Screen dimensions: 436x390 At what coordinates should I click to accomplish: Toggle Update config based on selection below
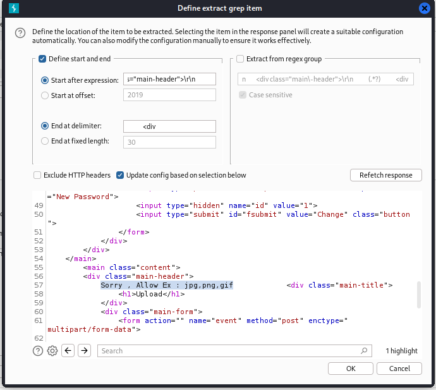[x=120, y=175]
